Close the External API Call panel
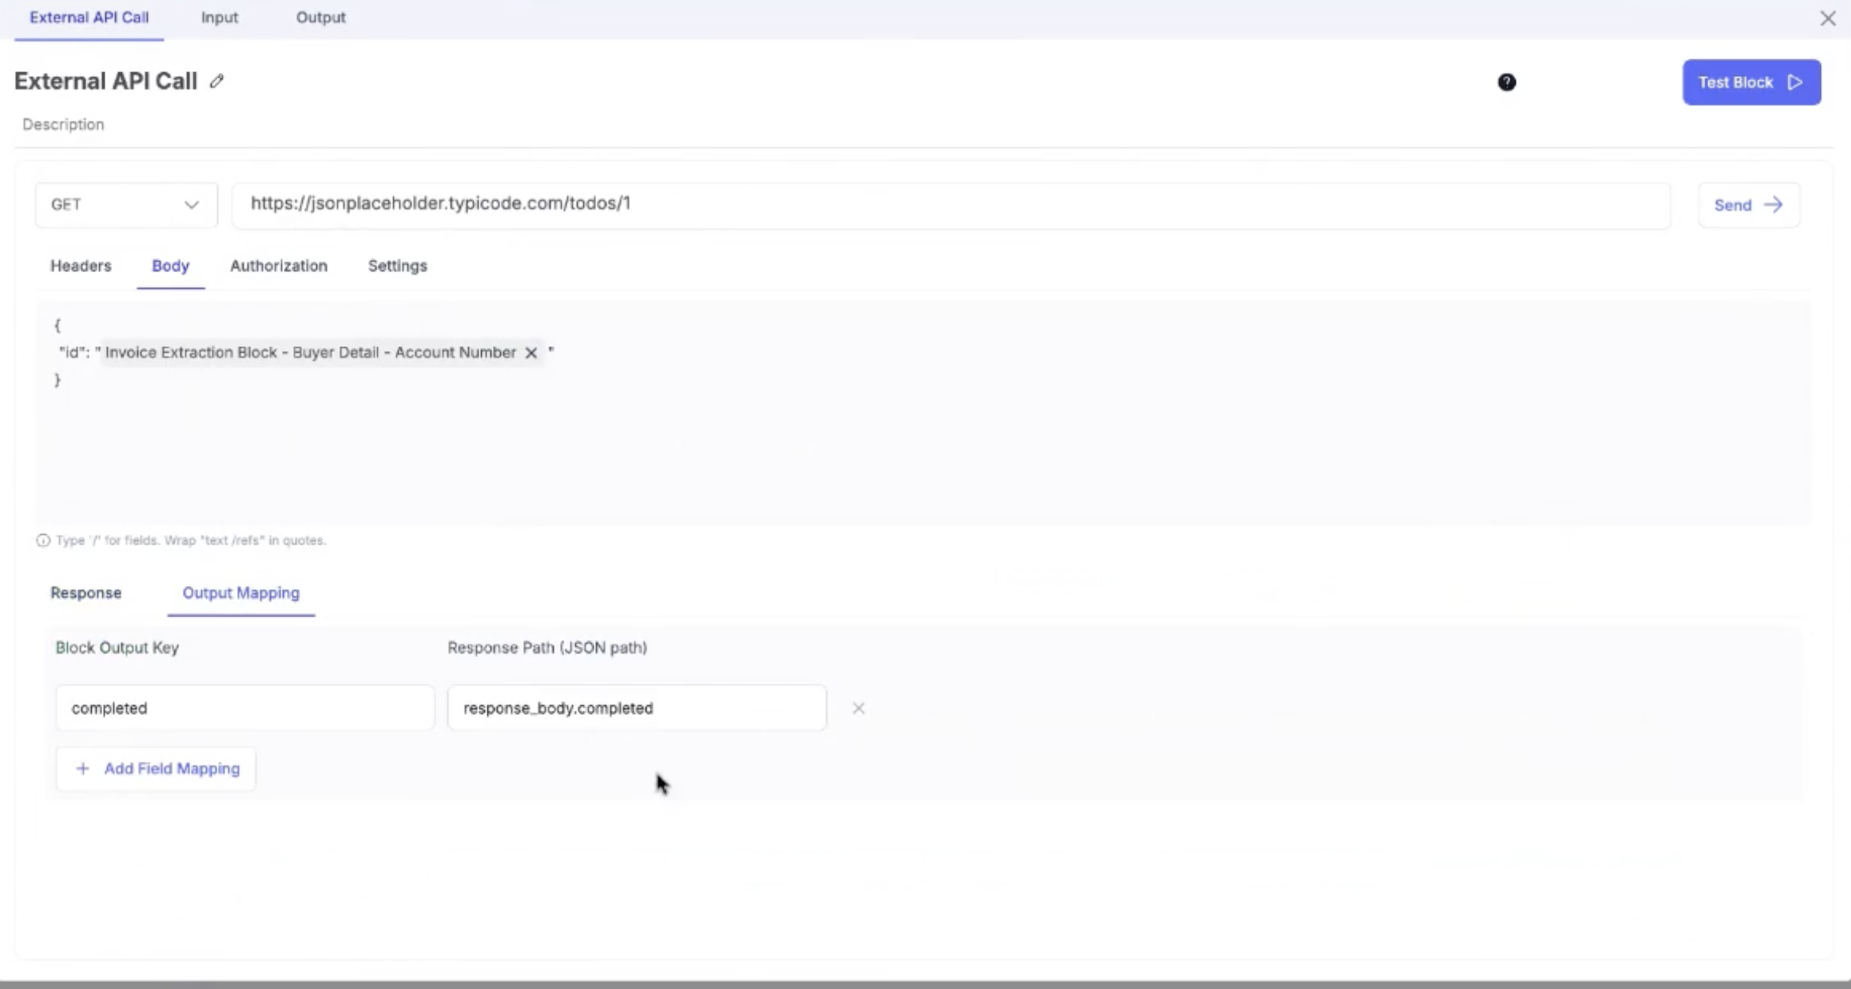Screen dimensions: 1851x989 pyautogui.click(x=1827, y=18)
